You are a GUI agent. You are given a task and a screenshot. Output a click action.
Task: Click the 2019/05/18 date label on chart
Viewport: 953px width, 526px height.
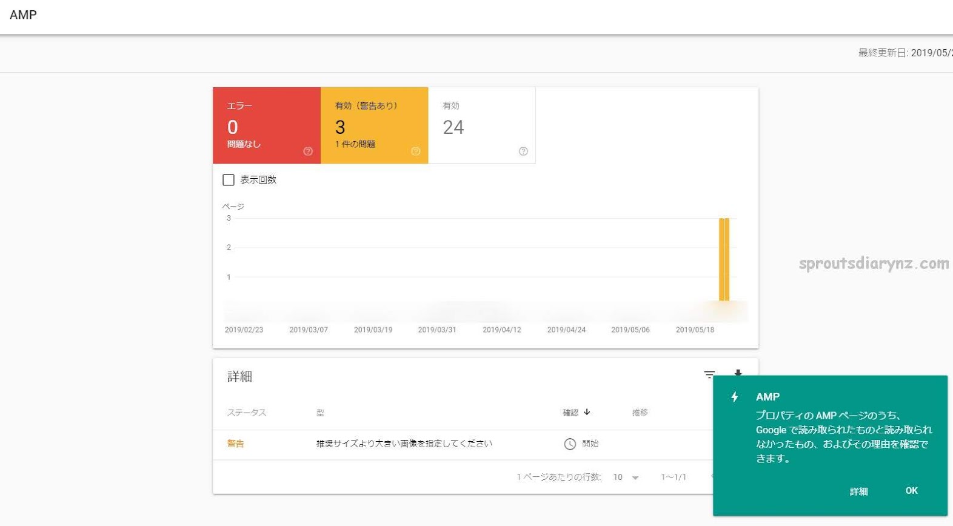coord(695,330)
